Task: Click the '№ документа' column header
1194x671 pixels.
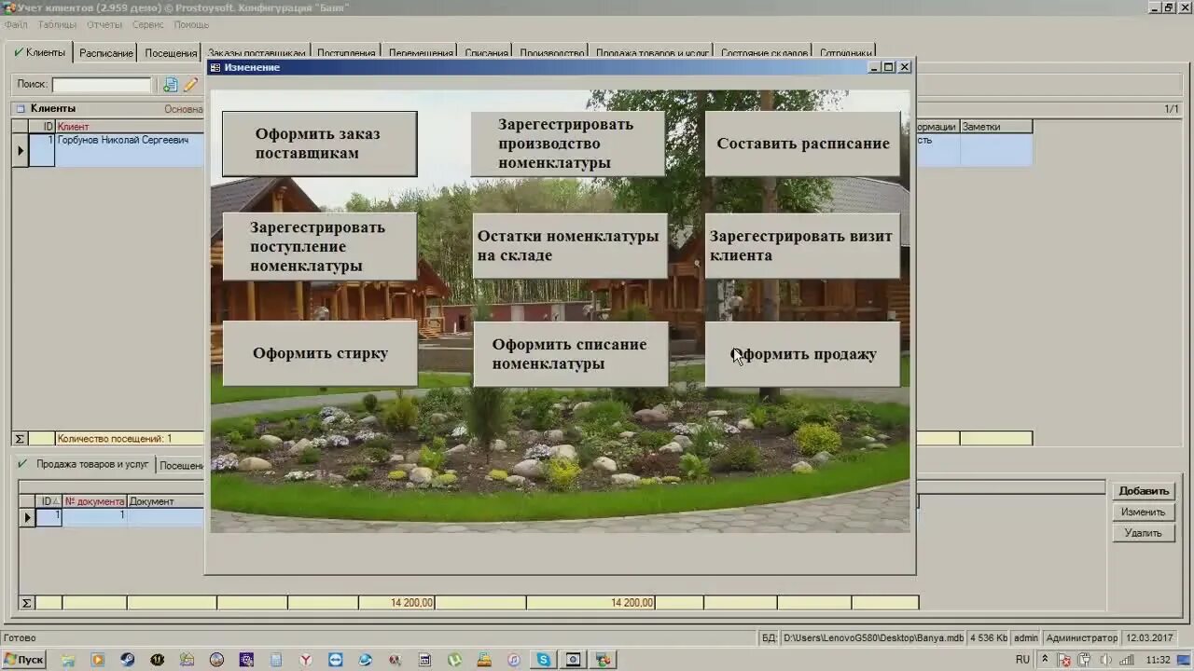Action: 94,501
